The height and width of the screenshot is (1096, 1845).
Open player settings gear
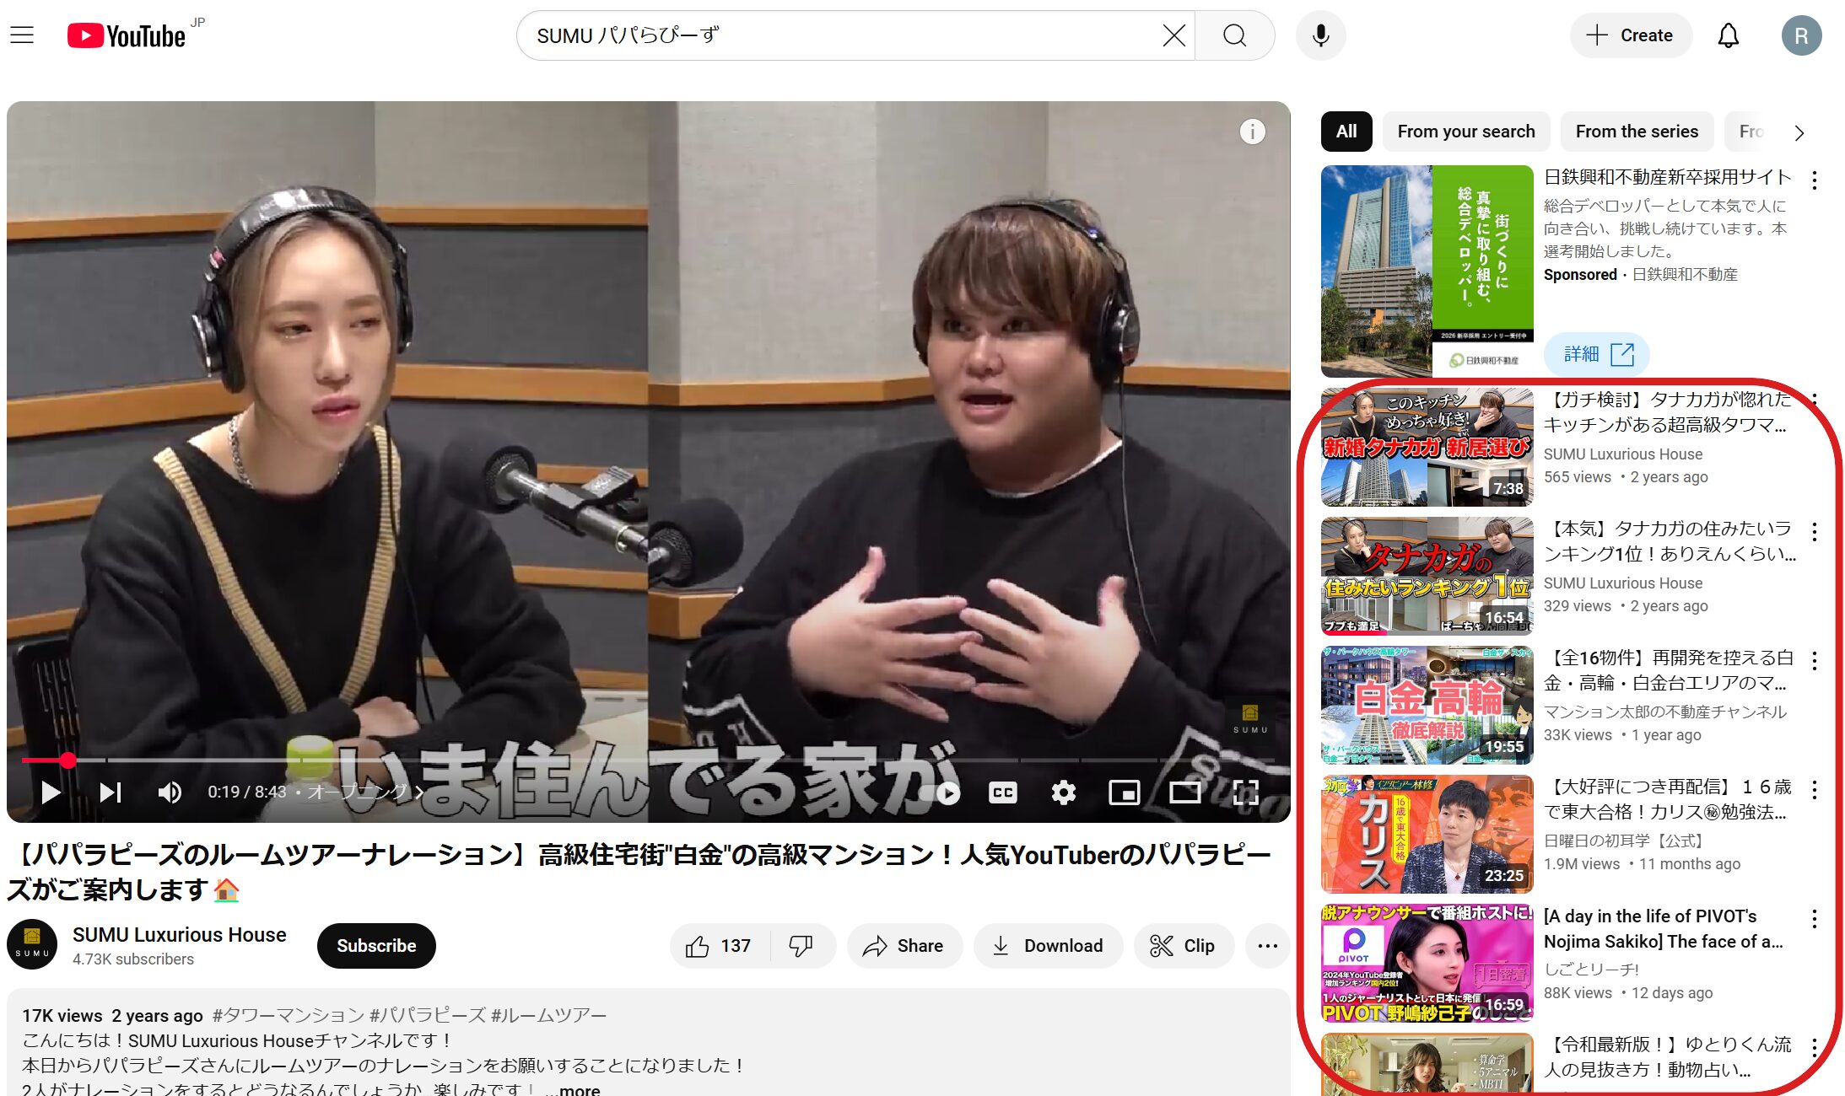pos(1063,792)
